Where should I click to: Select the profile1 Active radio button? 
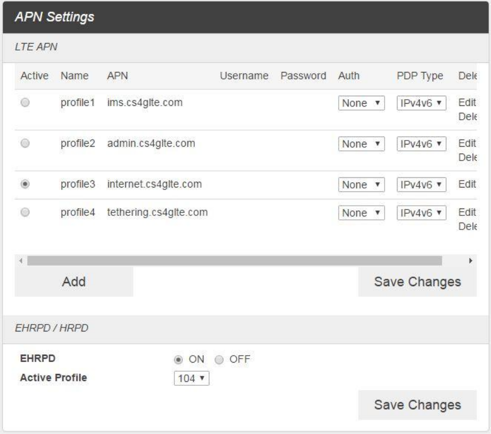click(25, 103)
